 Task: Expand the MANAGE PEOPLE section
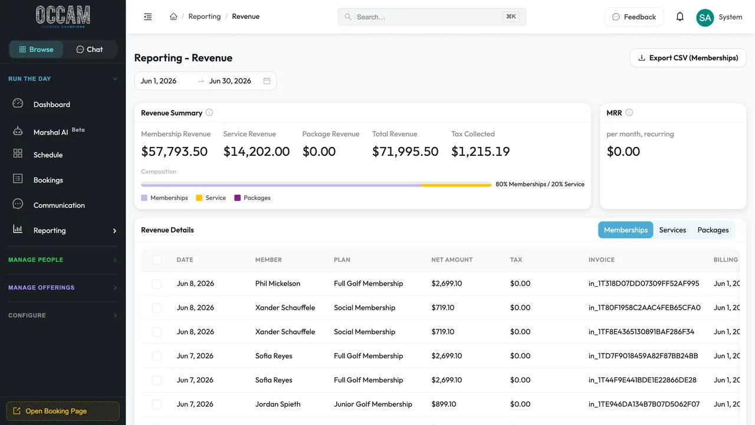pyautogui.click(x=63, y=260)
